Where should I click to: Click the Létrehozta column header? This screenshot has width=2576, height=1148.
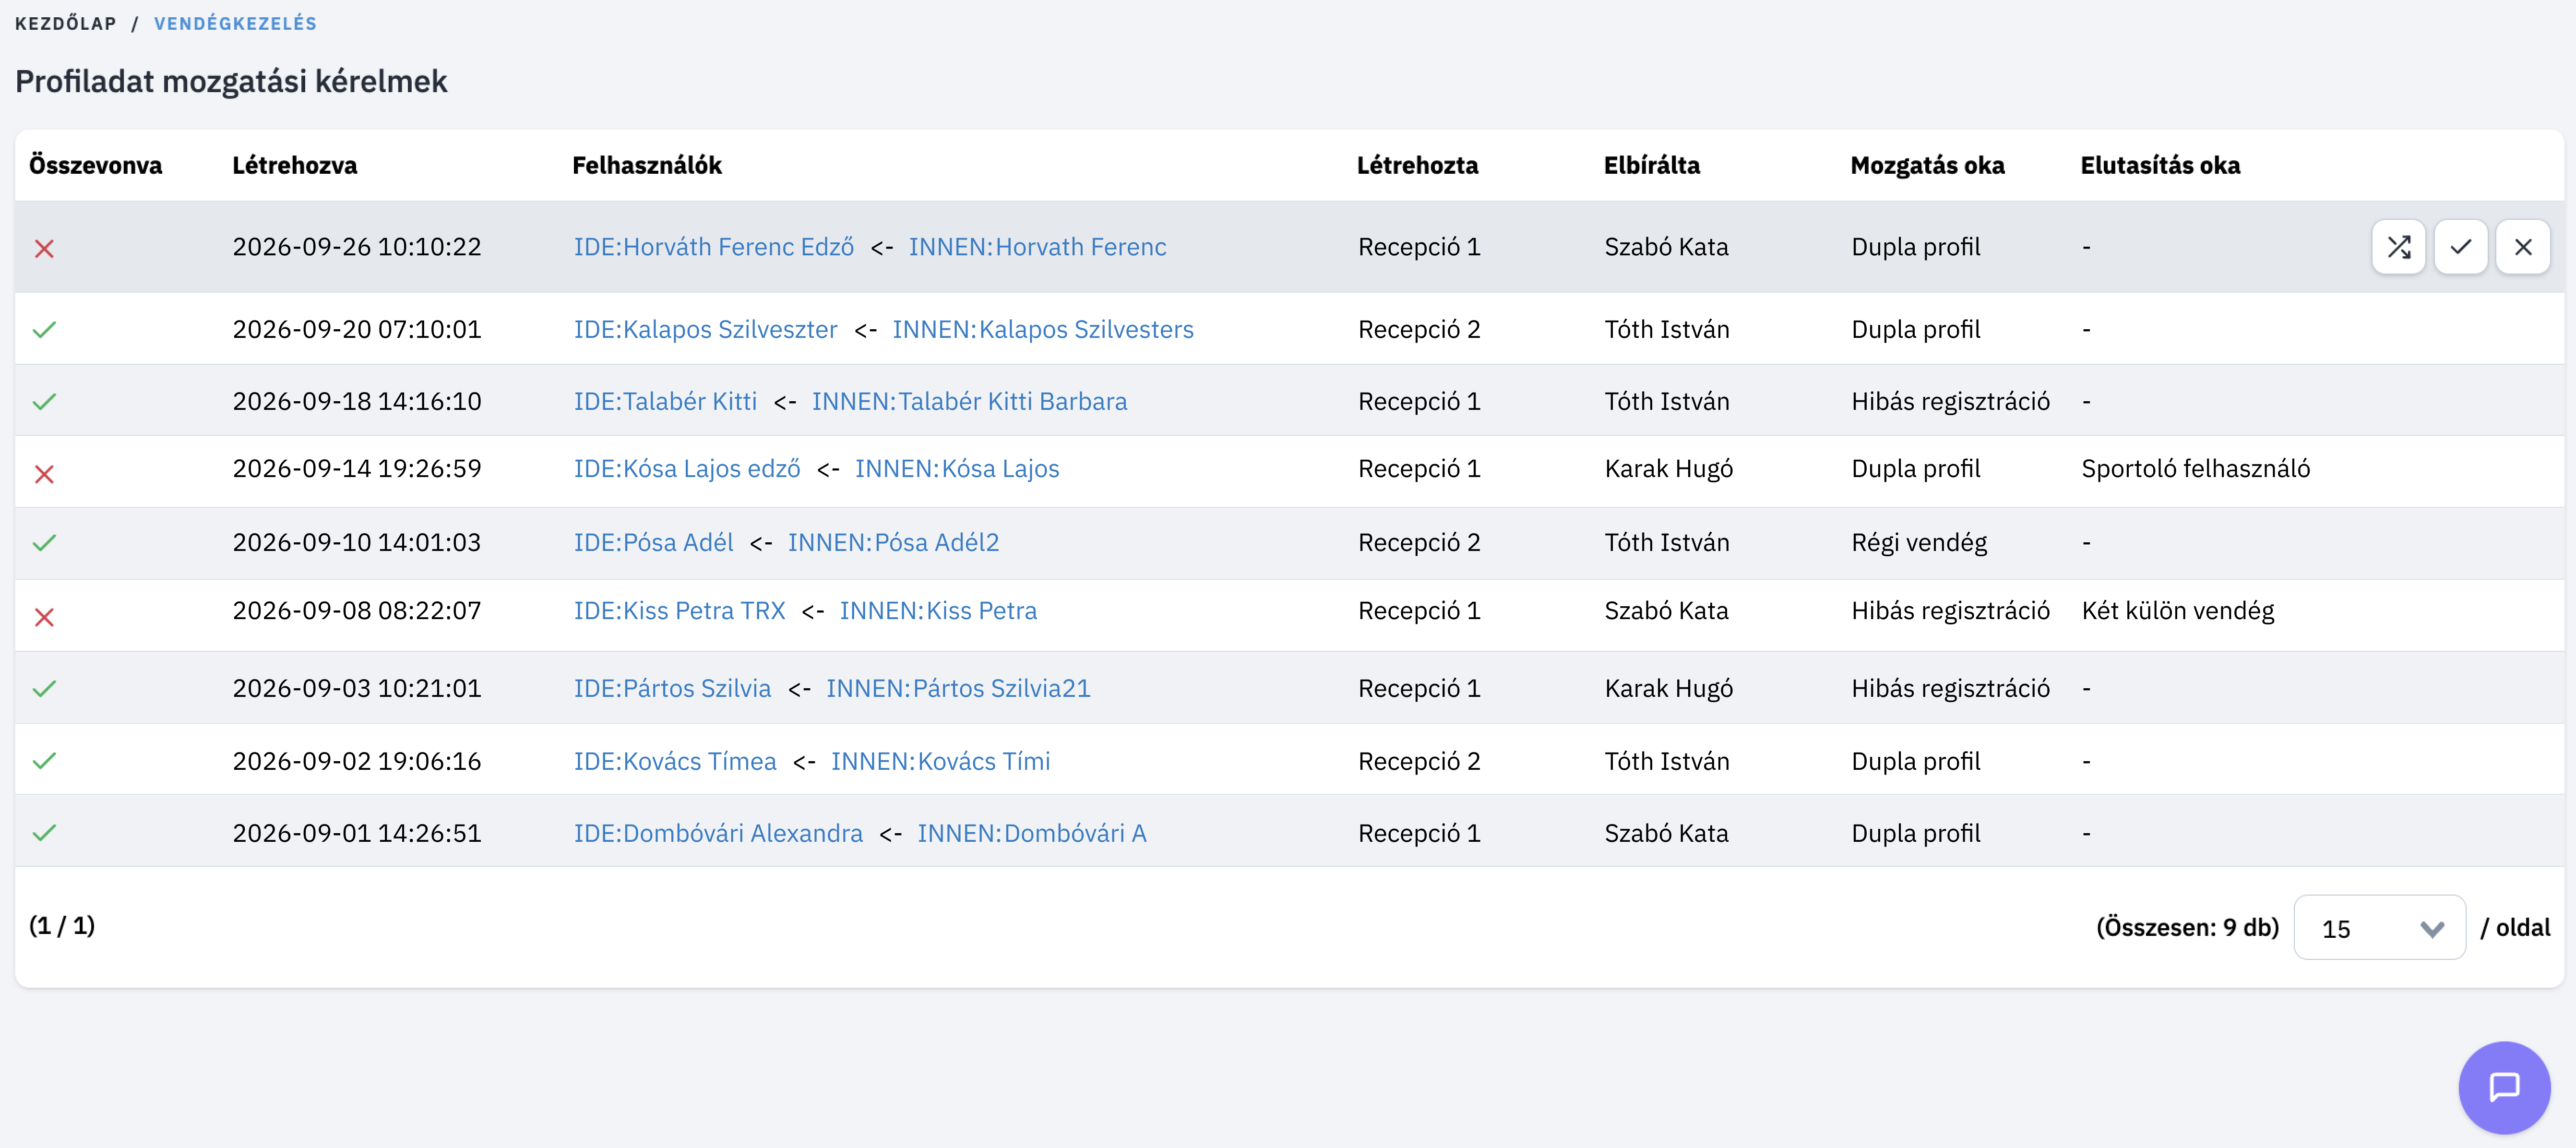click(1417, 165)
